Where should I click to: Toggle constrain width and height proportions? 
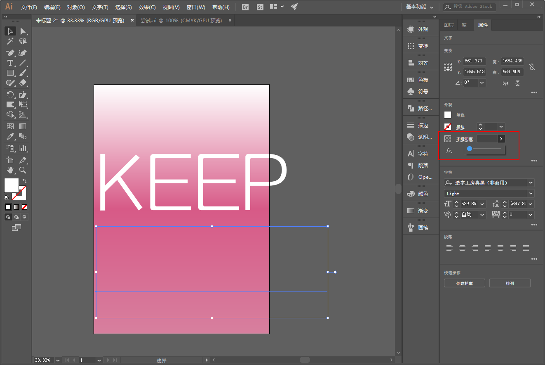tap(532, 66)
